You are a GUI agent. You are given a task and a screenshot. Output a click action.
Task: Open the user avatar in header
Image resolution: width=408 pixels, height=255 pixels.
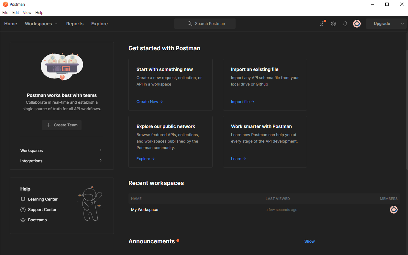357,24
